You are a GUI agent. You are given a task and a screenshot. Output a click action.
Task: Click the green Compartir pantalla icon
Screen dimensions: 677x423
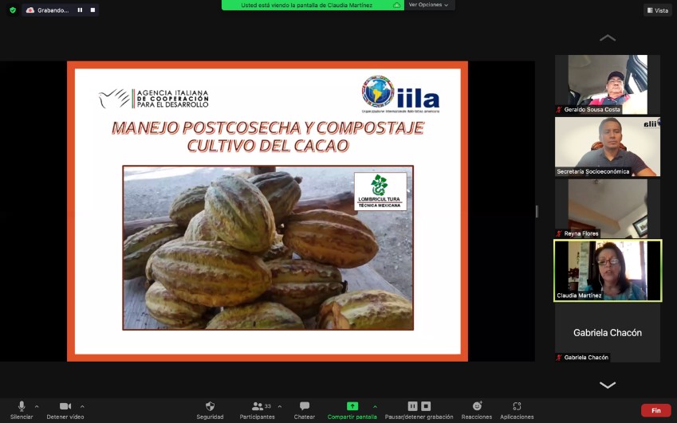[352, 406]
